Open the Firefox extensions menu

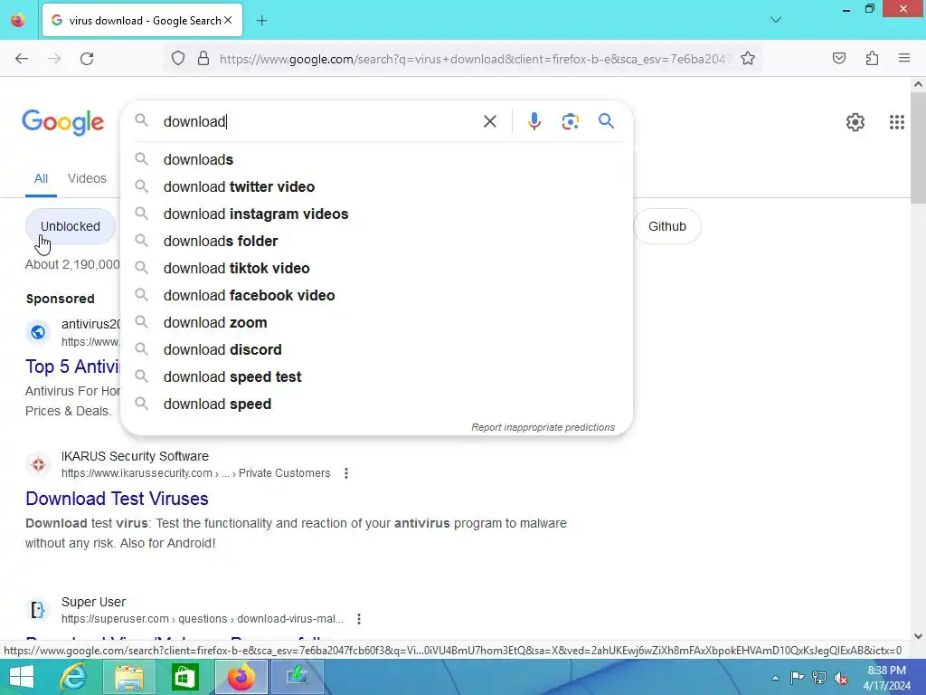tap(872, 59)
